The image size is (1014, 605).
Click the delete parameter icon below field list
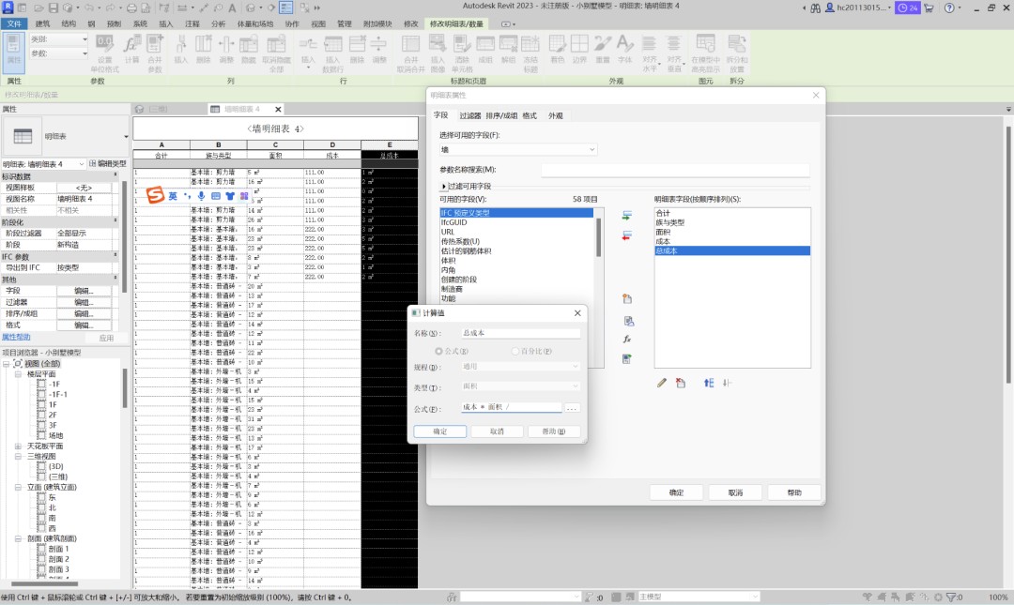681,384
